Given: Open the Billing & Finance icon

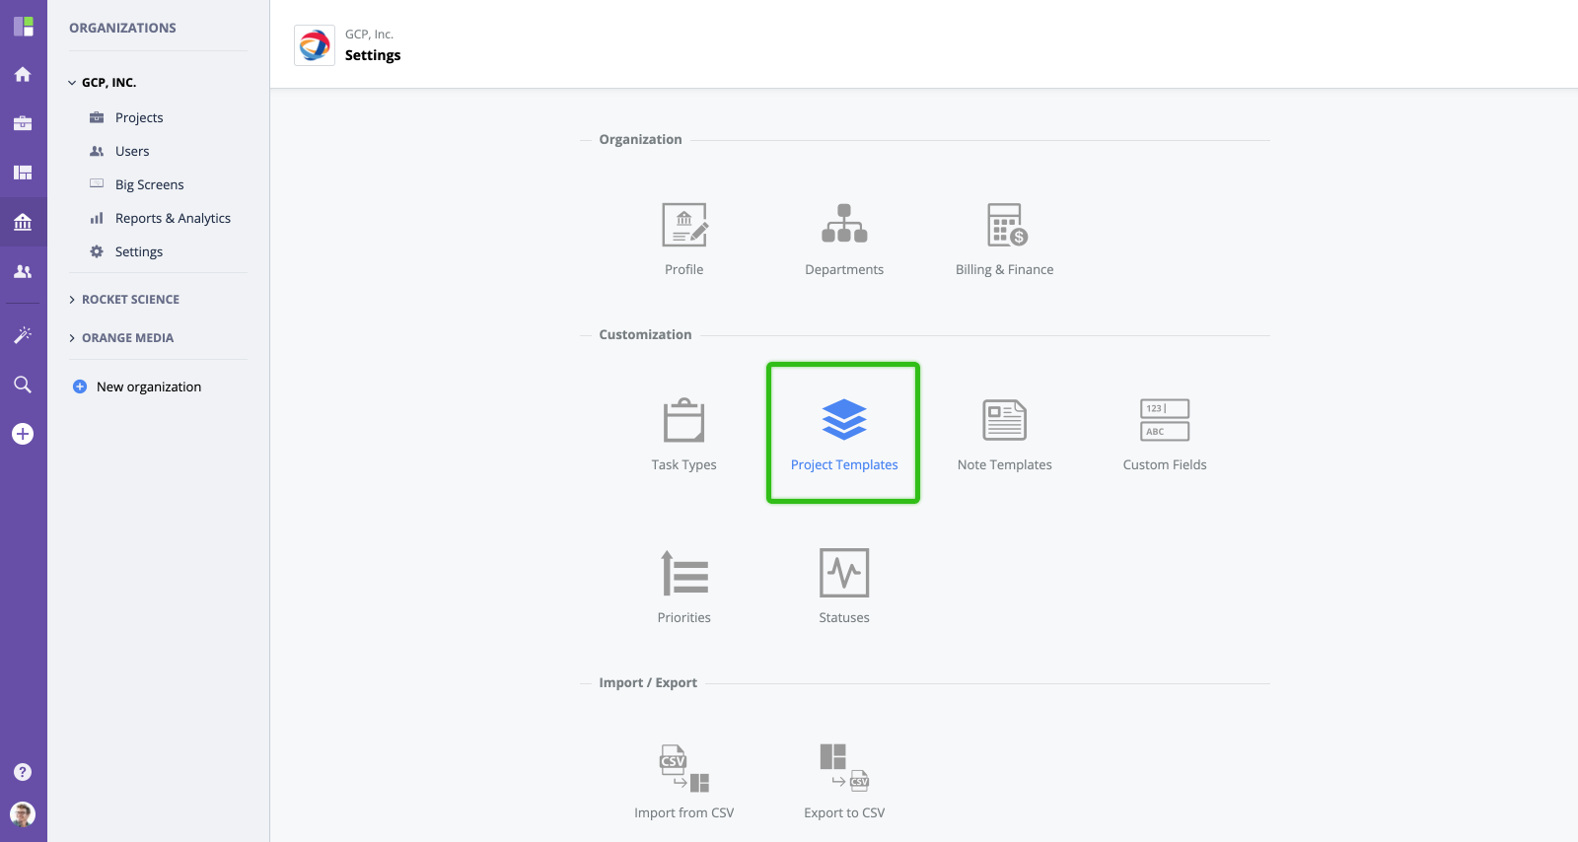Looking at the screenshot, I should [x=1006, y=225].
